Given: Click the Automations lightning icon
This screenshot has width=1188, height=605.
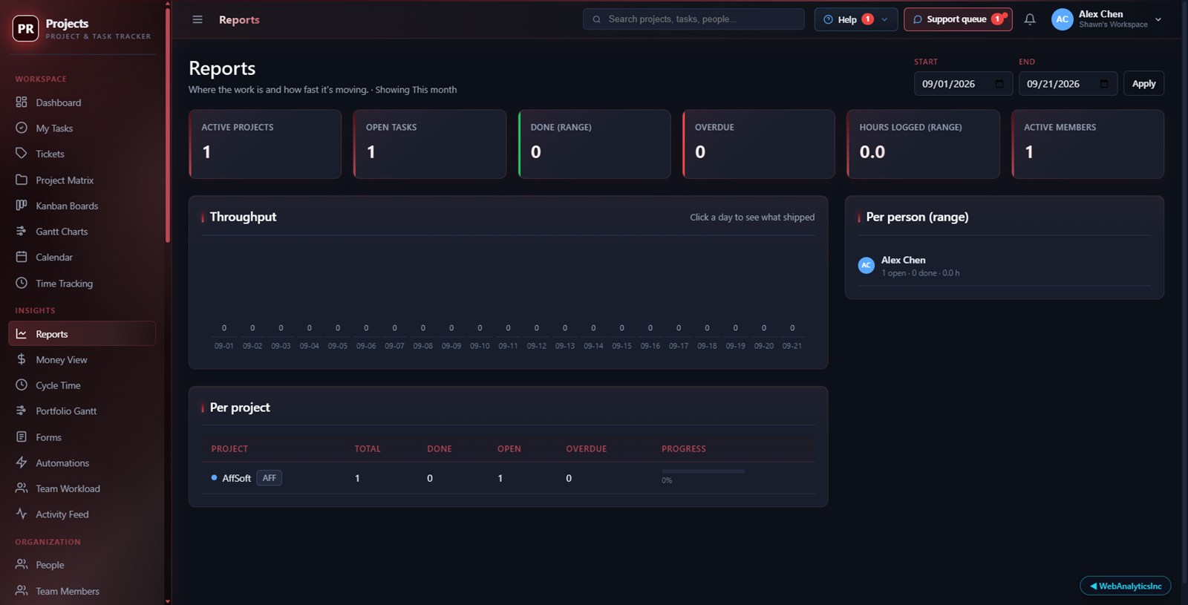Looking at the screenshot, I should [x=22, y=462].
